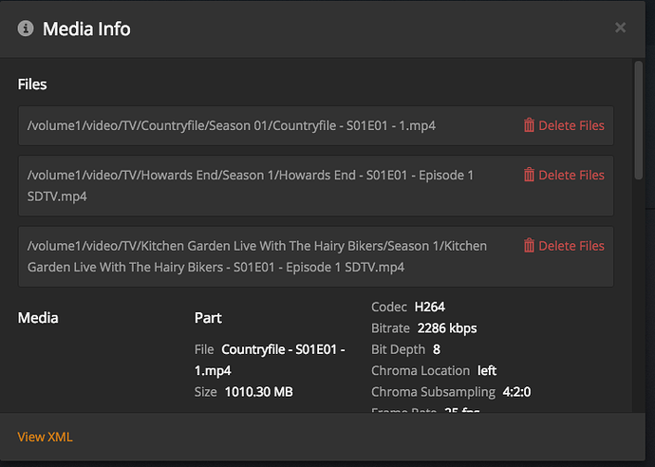Viewport: 655px width, 467px height.
Task: Close the Media Info dialog
Action: point(620,28)
